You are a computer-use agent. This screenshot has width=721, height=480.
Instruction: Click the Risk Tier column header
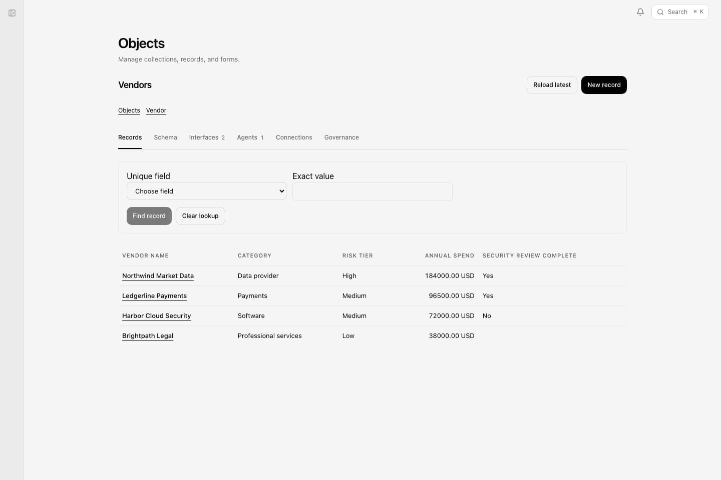point(357,255)
